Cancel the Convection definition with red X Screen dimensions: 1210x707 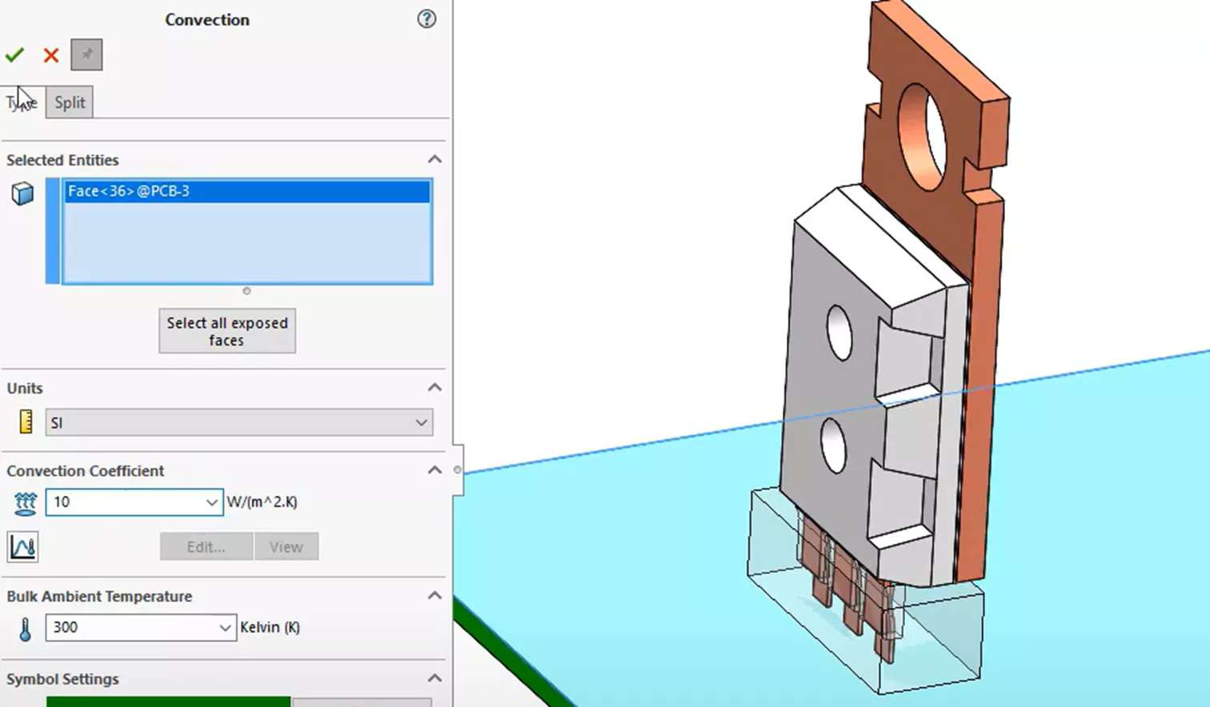tap(50, 55)
